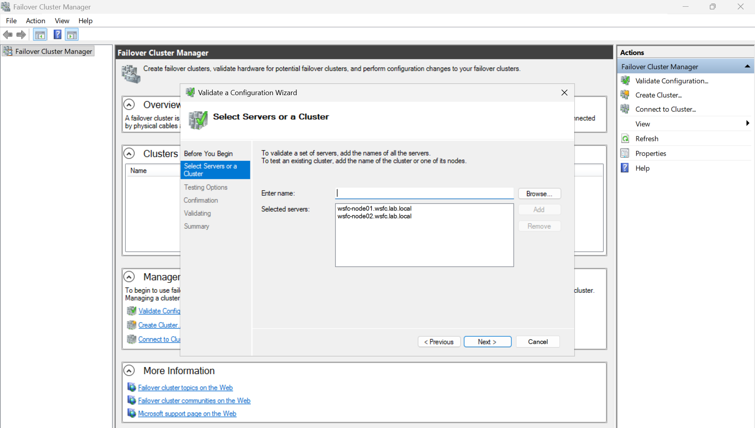Click the blue Help toolbar icon
Screen dimensions: 755x428
pyautogui.click(x=57, y=35)
